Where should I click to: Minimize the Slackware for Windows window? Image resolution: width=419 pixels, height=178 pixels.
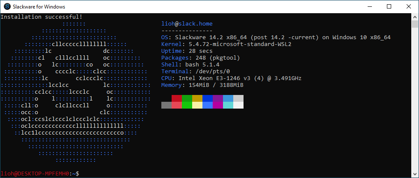point(370,7)
